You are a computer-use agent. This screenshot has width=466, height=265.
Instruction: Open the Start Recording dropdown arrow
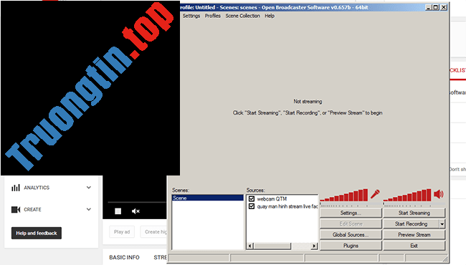click(x=442, y=224)
